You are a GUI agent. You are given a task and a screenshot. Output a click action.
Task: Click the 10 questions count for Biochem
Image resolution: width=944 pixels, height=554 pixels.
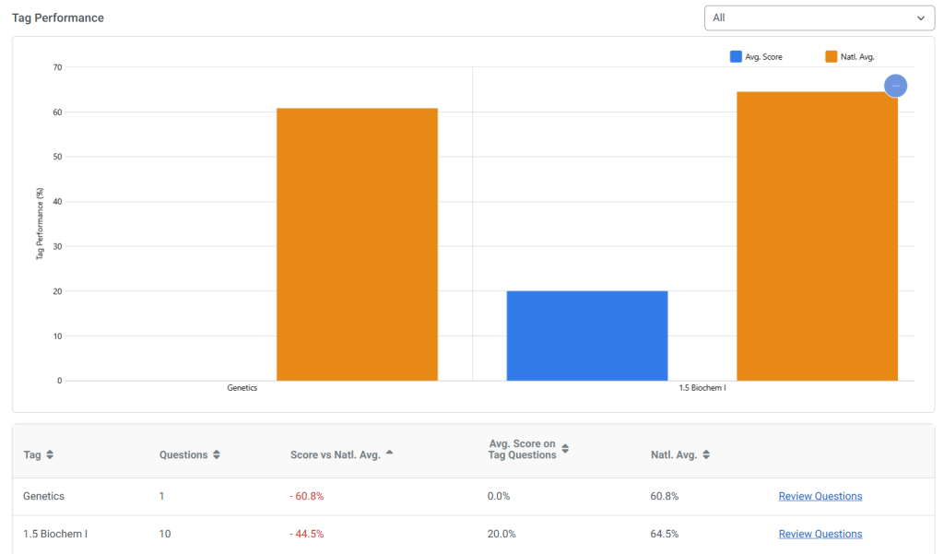pos(165,534)
